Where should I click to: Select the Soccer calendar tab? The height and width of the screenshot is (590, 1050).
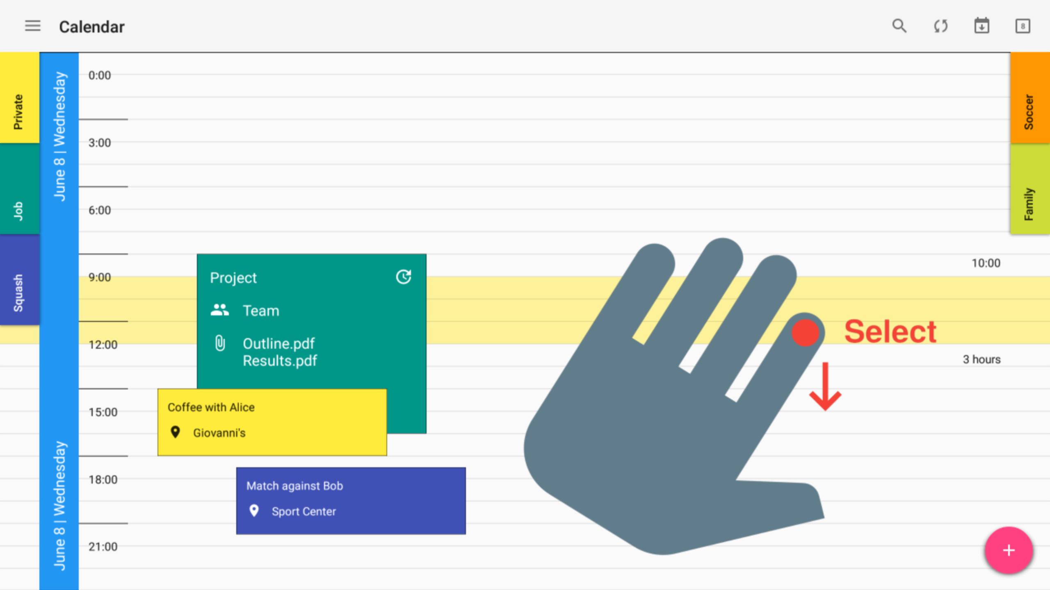coord(1030,98)
